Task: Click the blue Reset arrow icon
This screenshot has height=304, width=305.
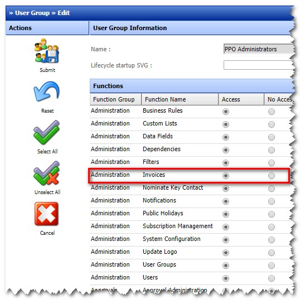Action: click(47, 91)
